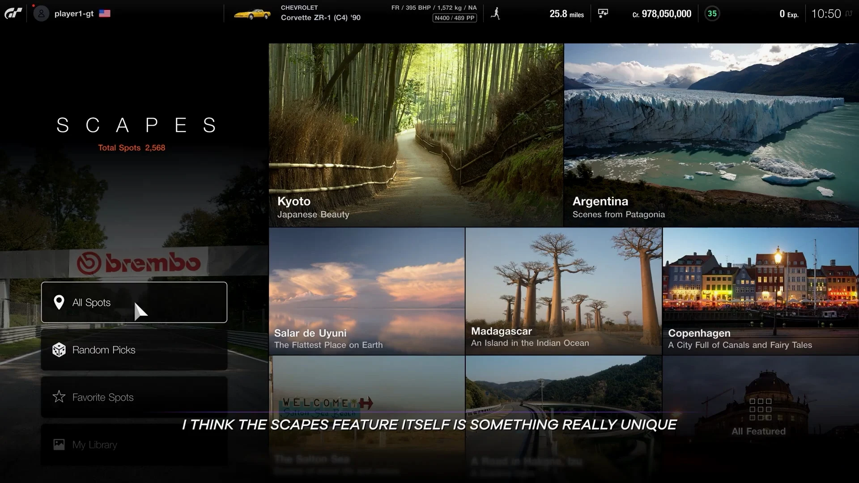Click the map pin icon in All Spots
The width and height of the screenshot is (859, 483).
click(x=59, y=302)
